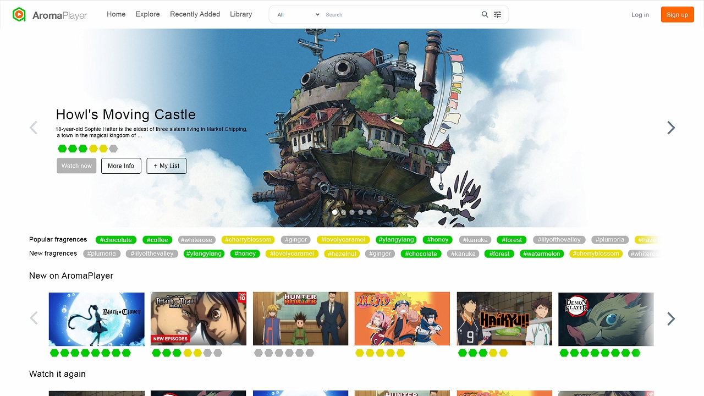Screen dimensions: 704x396
Task: Click the New on AromaPlayer heading
Action: coord(71,276)
